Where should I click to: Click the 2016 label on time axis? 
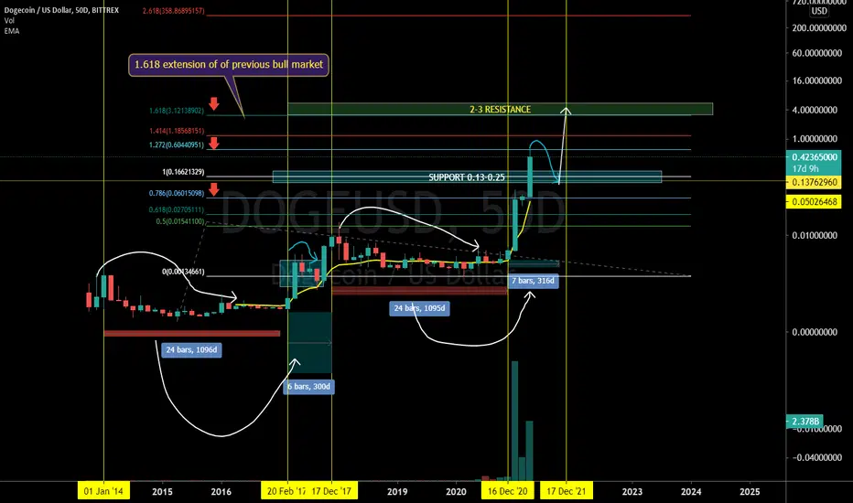221,492
